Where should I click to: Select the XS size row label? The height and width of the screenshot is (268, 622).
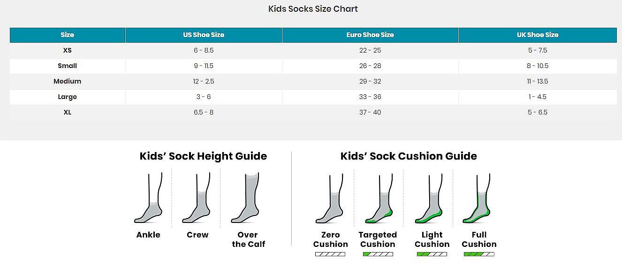[68, 50]
